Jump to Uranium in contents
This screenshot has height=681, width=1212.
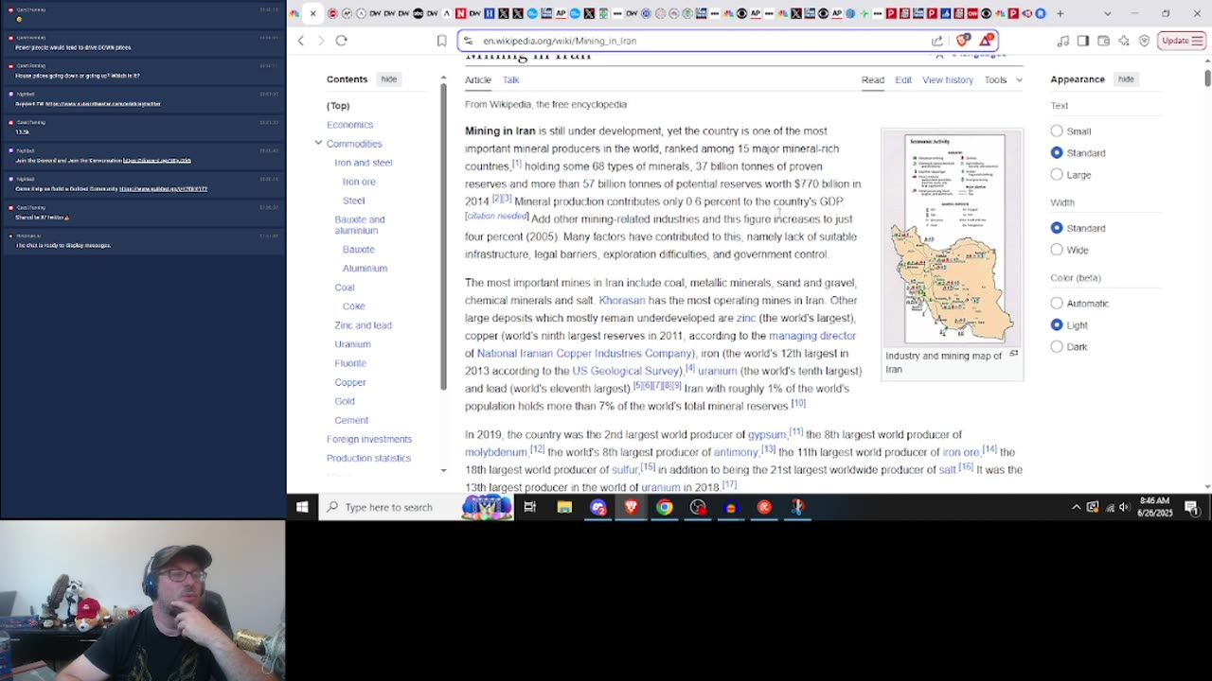[x=352, y=344]
